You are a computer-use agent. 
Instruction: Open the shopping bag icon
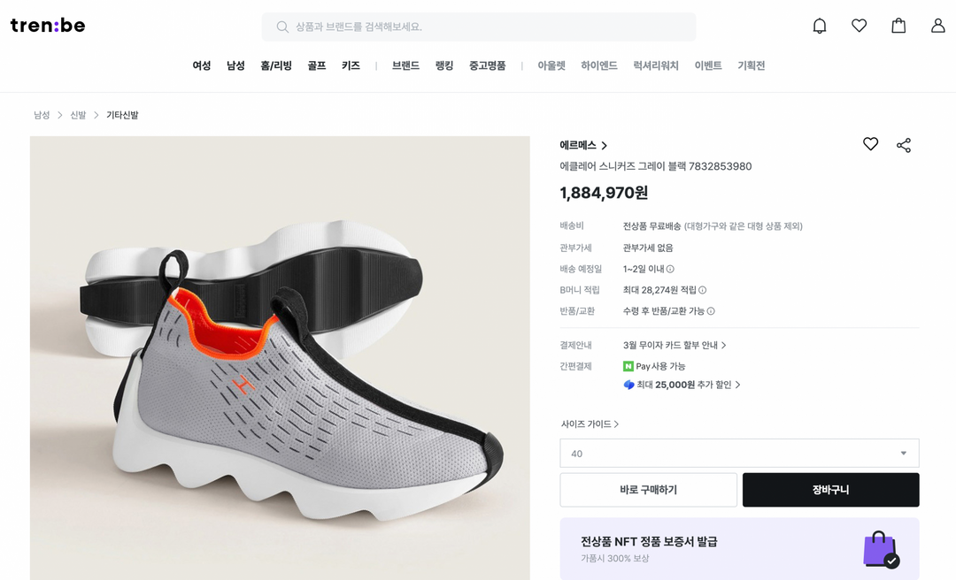click(898, 26)
